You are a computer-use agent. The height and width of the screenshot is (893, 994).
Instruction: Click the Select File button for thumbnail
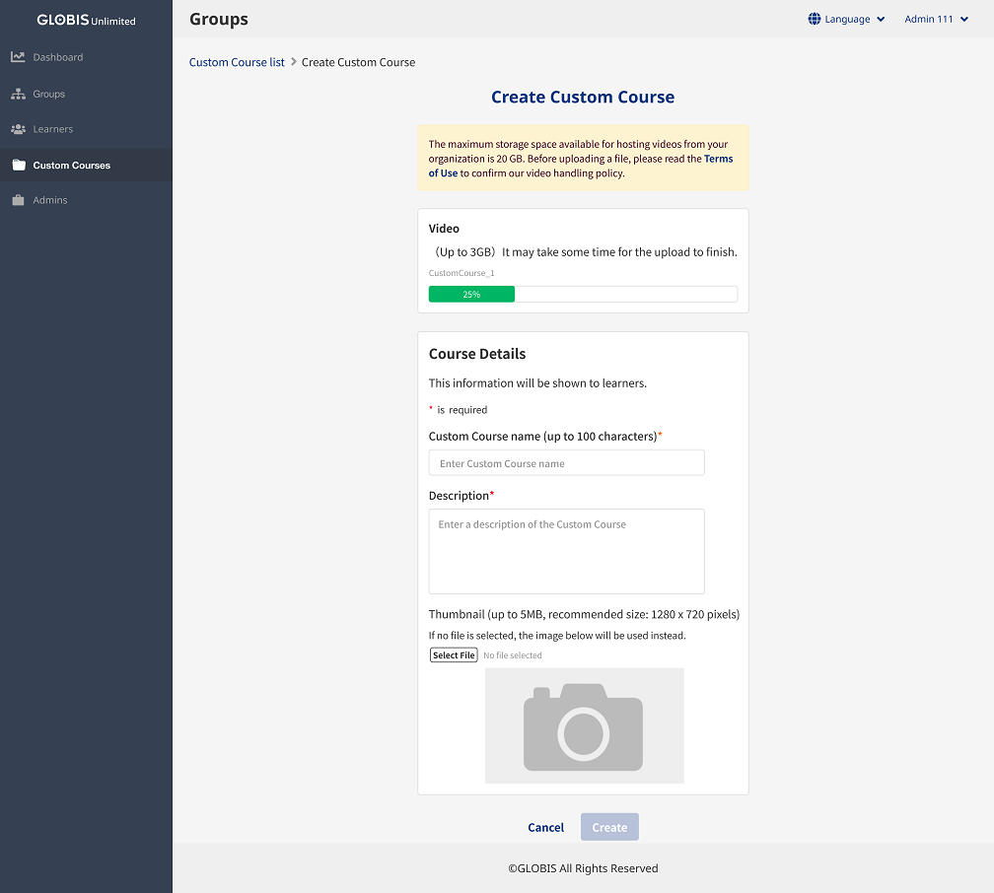pos(453,654)
